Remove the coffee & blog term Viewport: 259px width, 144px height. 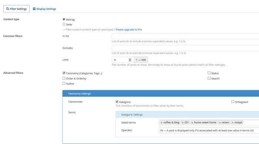click(162, 123)
